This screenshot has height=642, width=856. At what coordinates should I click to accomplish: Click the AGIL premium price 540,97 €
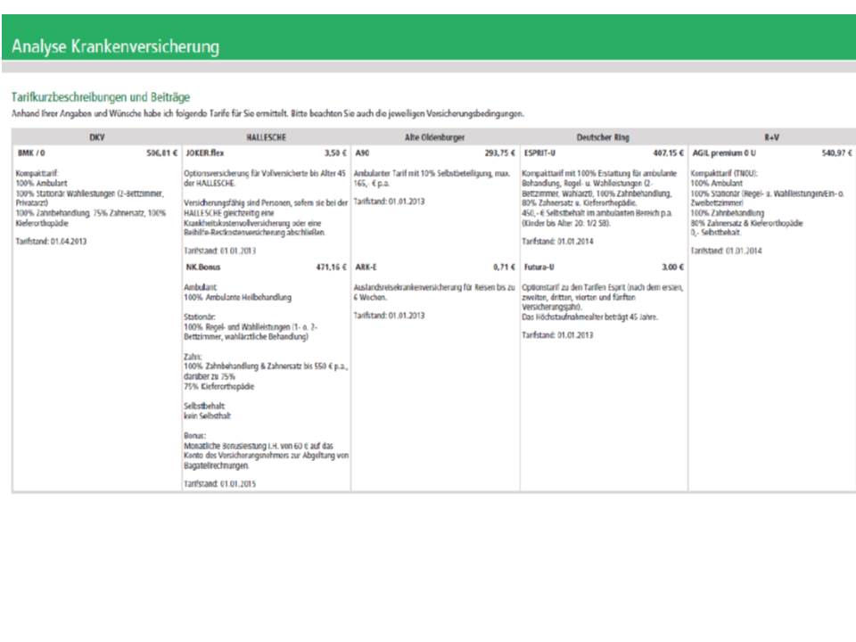pos(836,152)
